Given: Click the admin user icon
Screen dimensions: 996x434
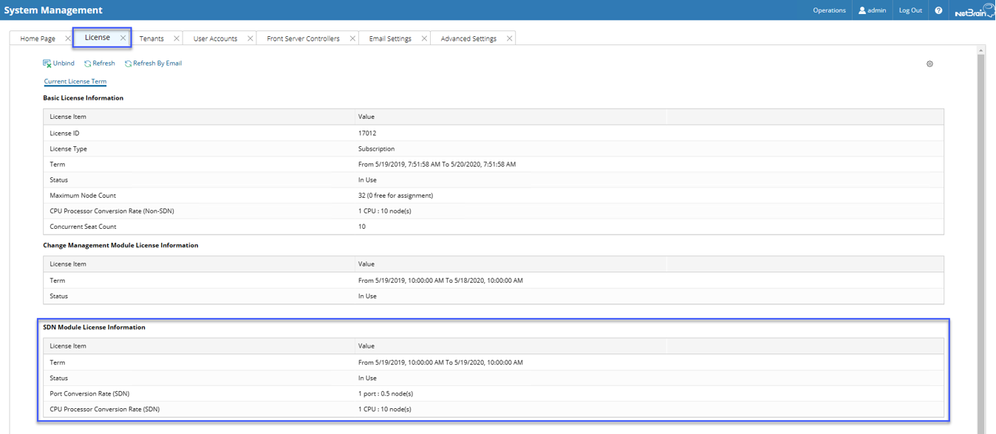Looking at the screenshot, I should tap(862, 10).
